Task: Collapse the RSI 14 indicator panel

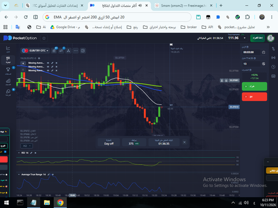Action: click(19, 153)
